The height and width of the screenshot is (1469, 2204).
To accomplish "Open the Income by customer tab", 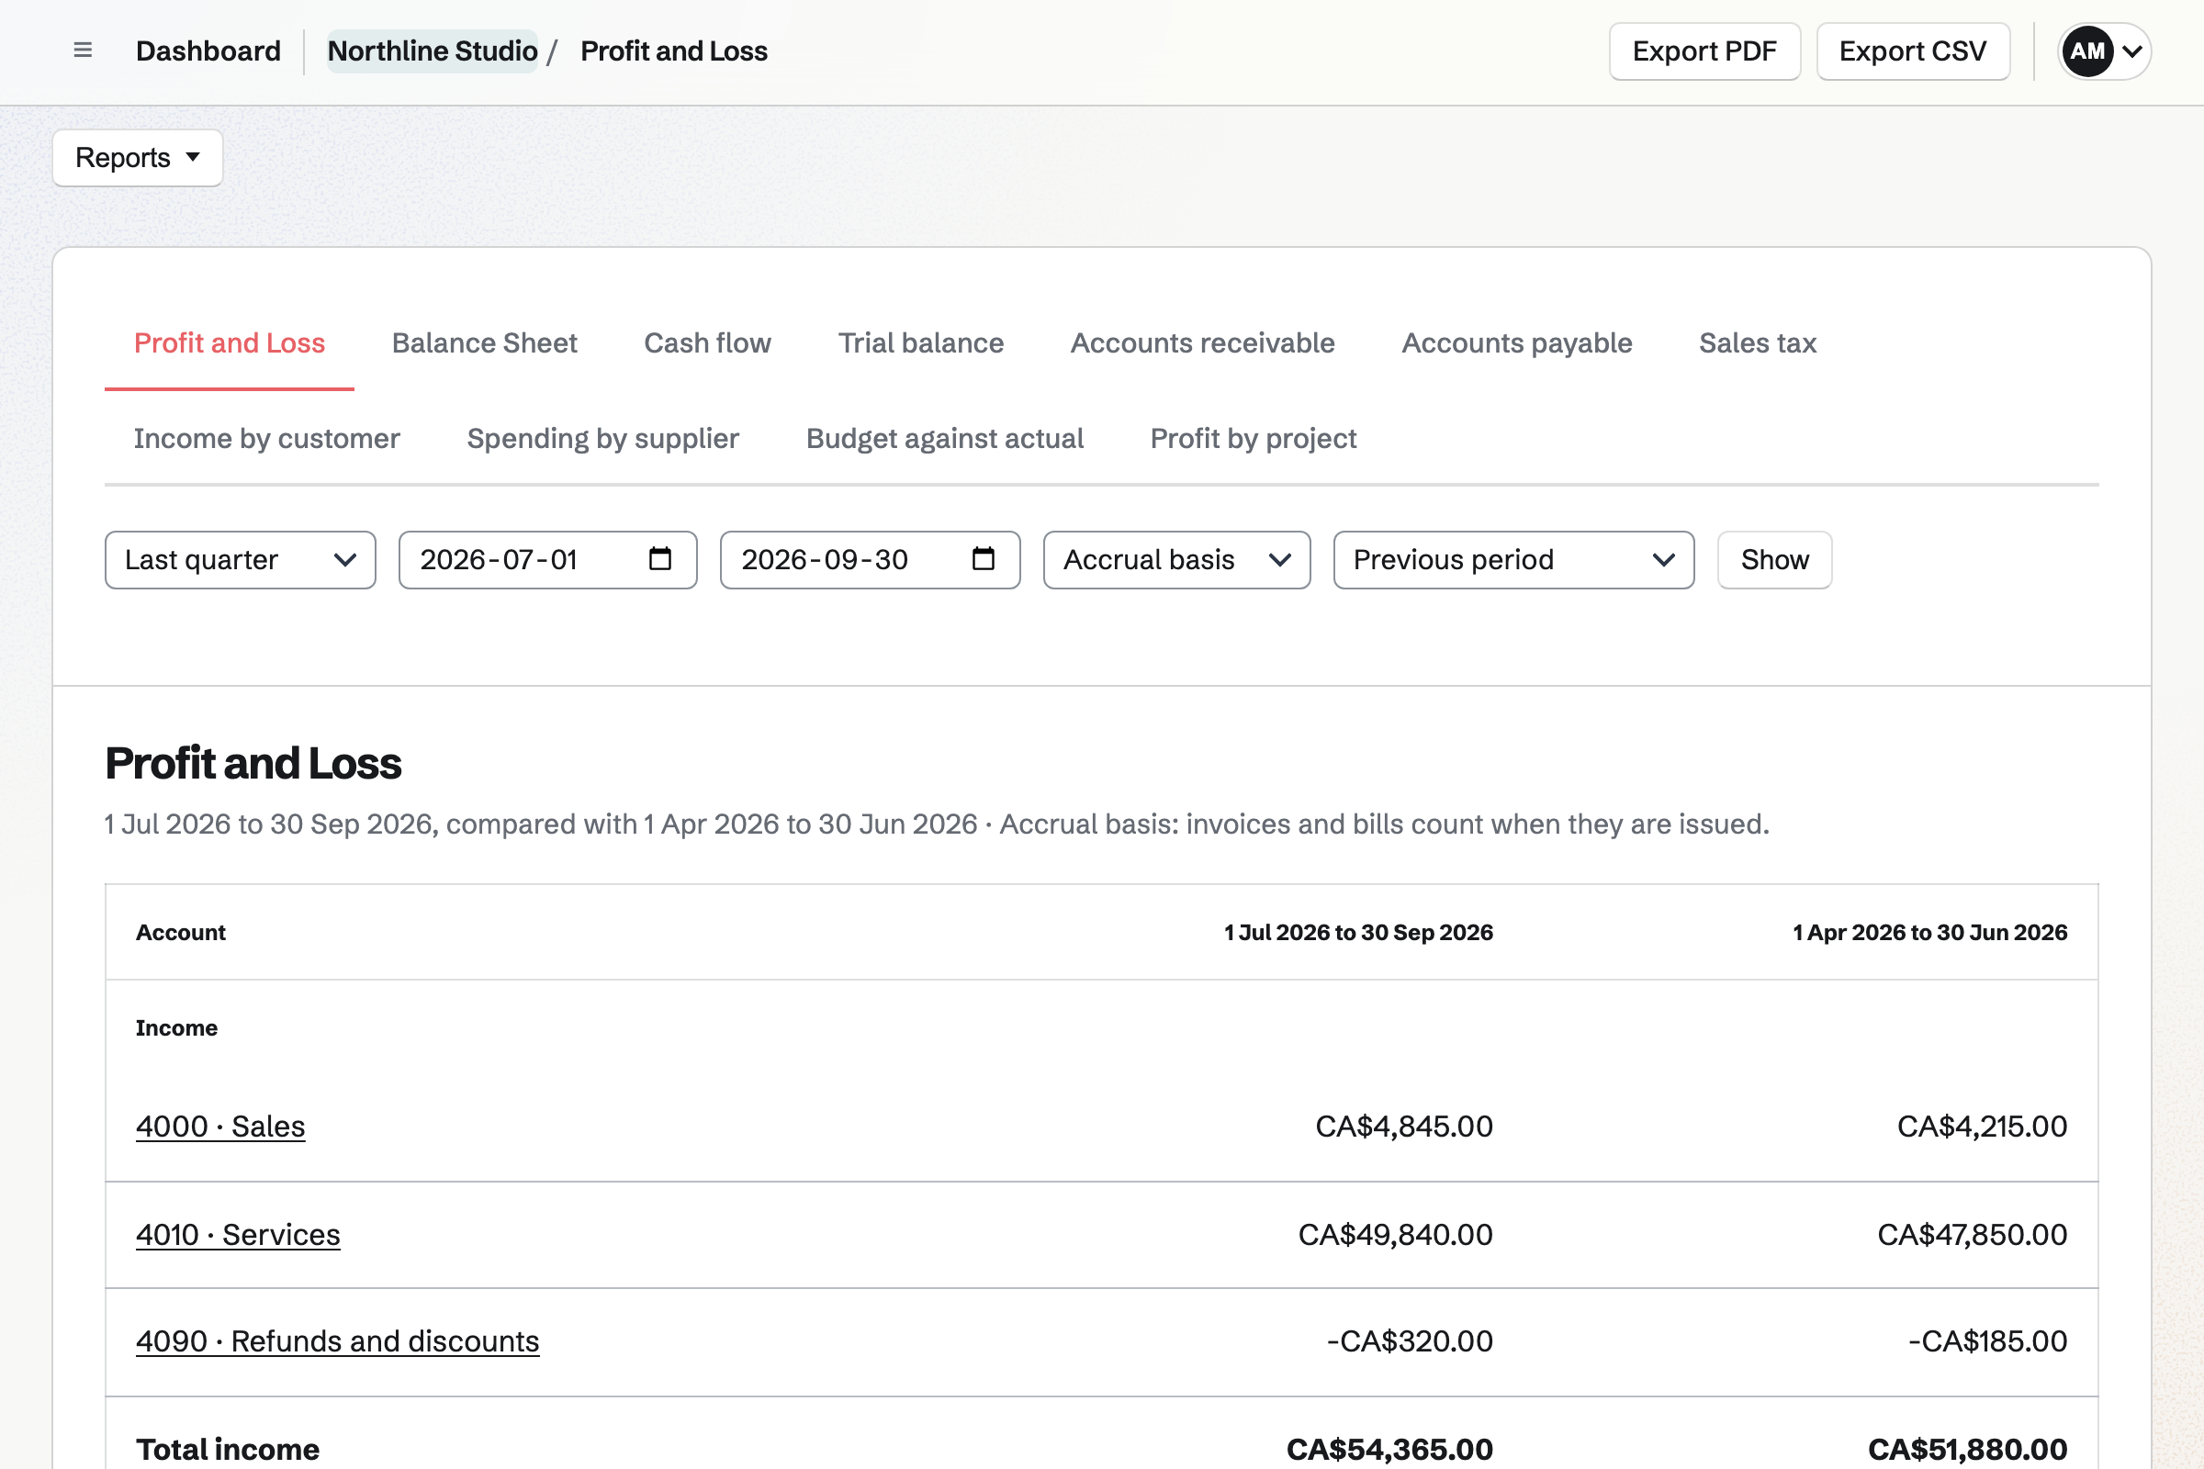I will [x=267, y=439].
